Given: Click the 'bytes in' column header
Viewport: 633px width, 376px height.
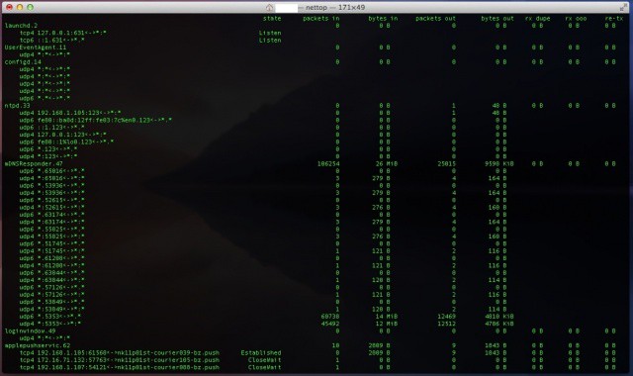Looking at the screenshot, I should [383, 18].
